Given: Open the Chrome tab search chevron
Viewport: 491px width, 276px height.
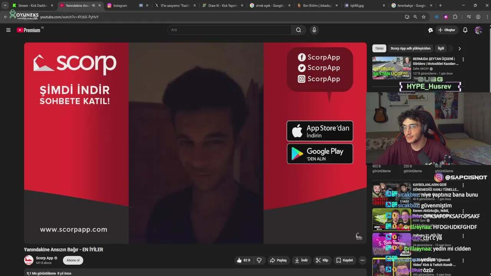Looking at the screenshot, I should point(5,5).
